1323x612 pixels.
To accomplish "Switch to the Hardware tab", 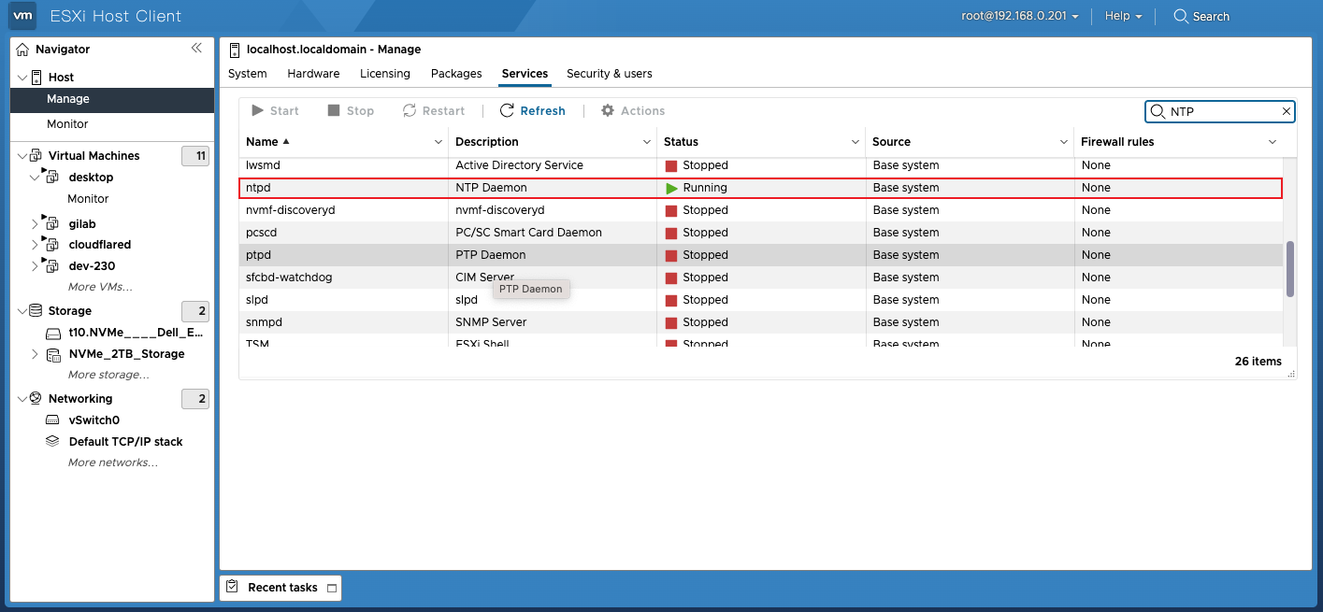I will (x=313, y=74).
